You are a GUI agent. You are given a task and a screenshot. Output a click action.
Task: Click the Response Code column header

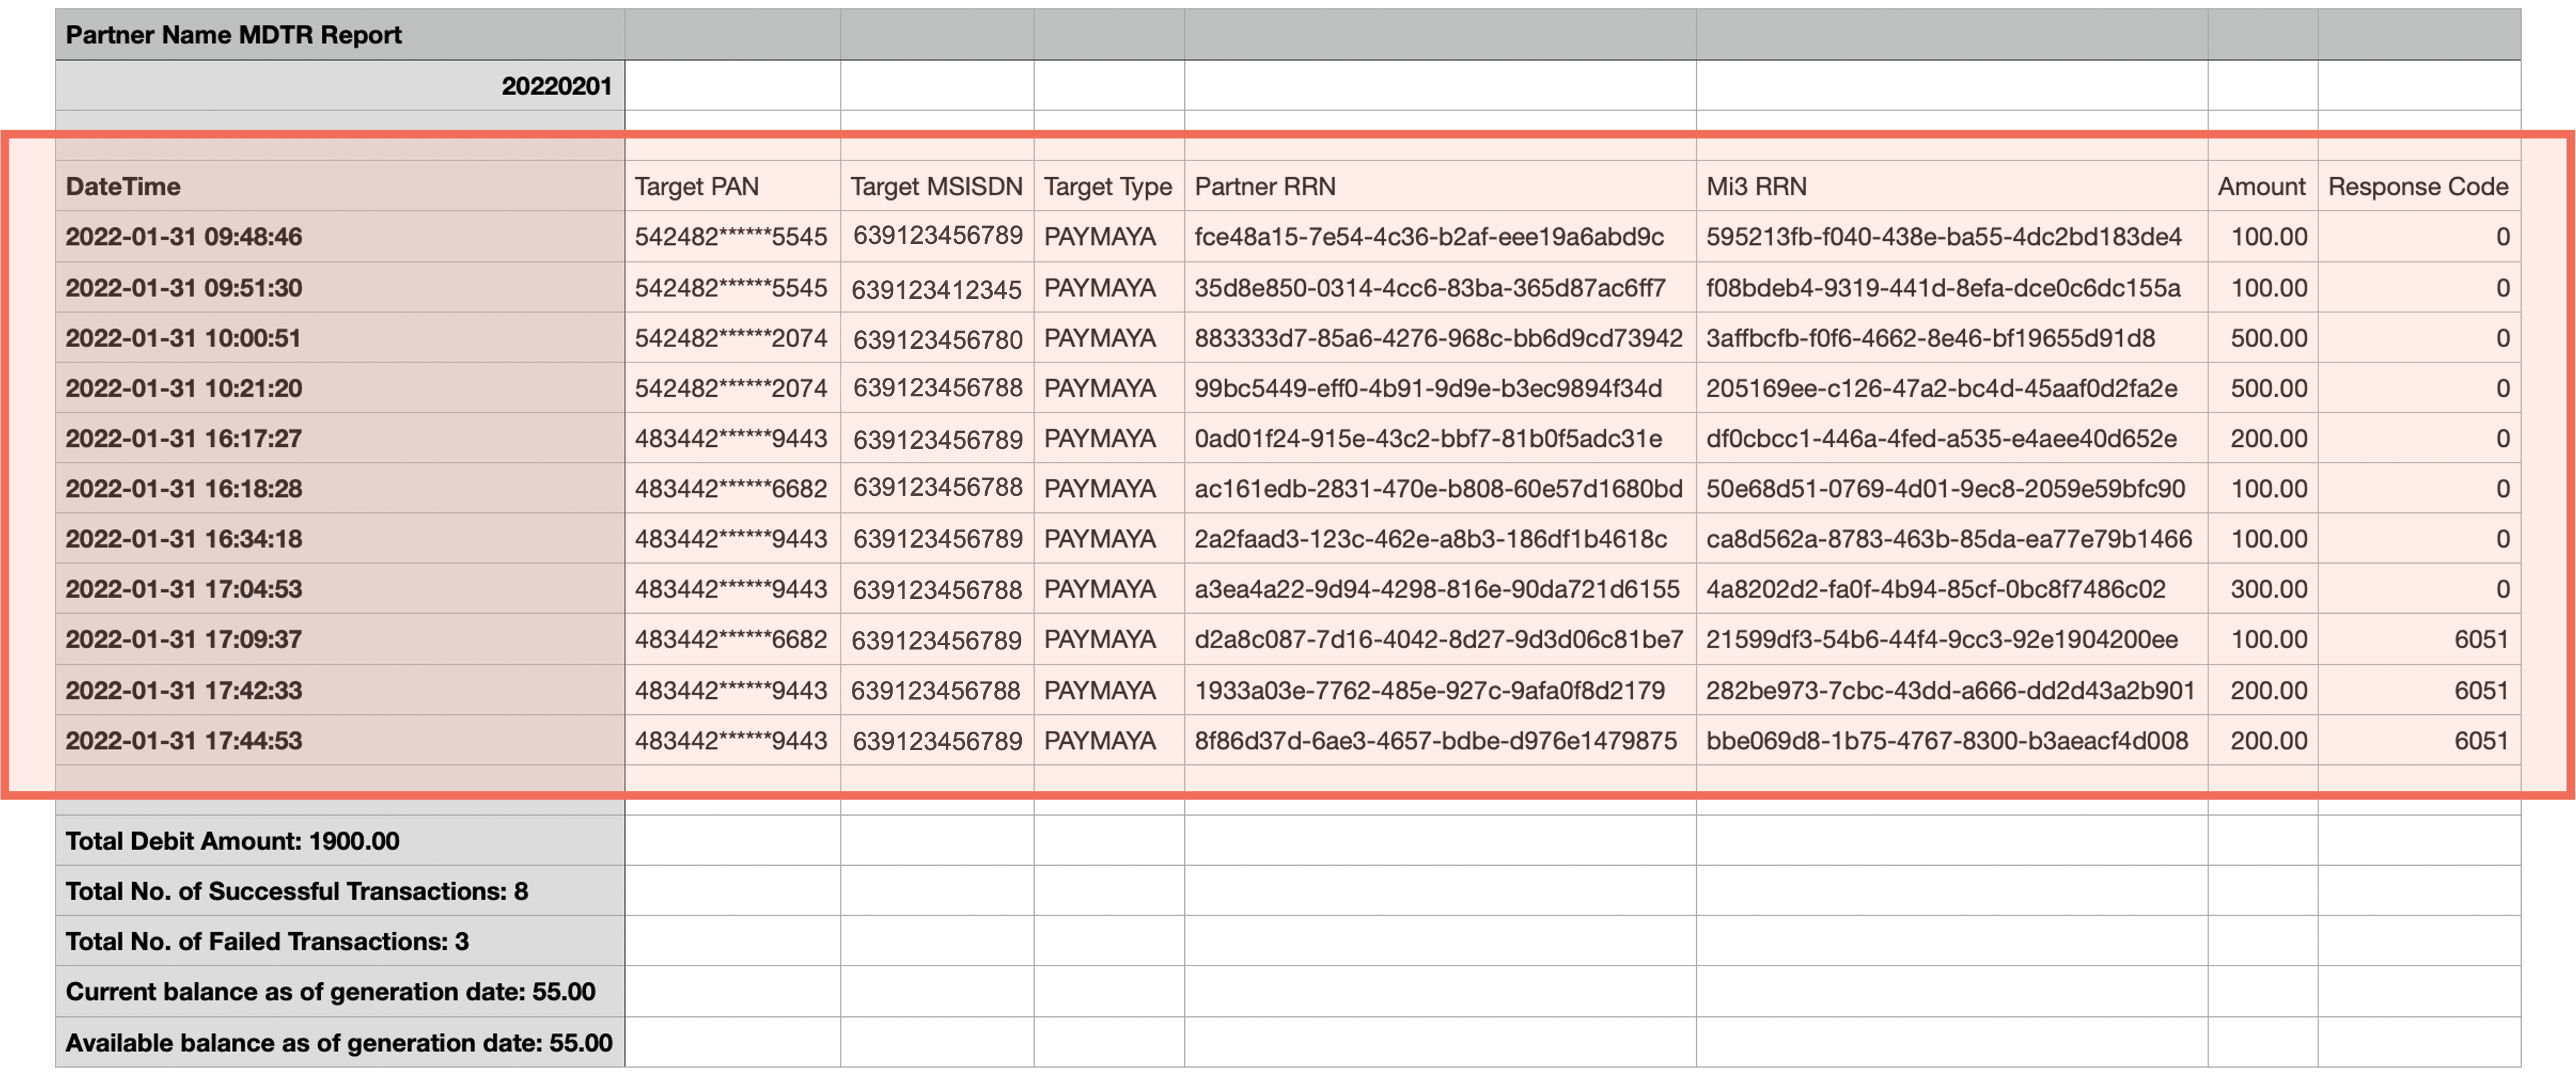[x=2417, y=187]
